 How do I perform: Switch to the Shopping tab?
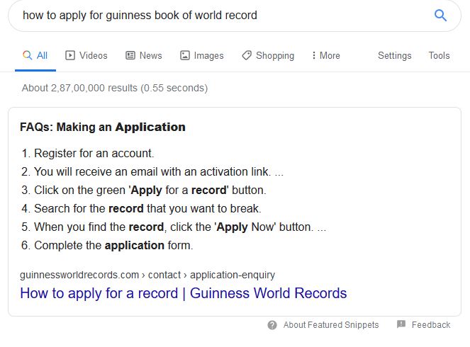click(268, 55)
